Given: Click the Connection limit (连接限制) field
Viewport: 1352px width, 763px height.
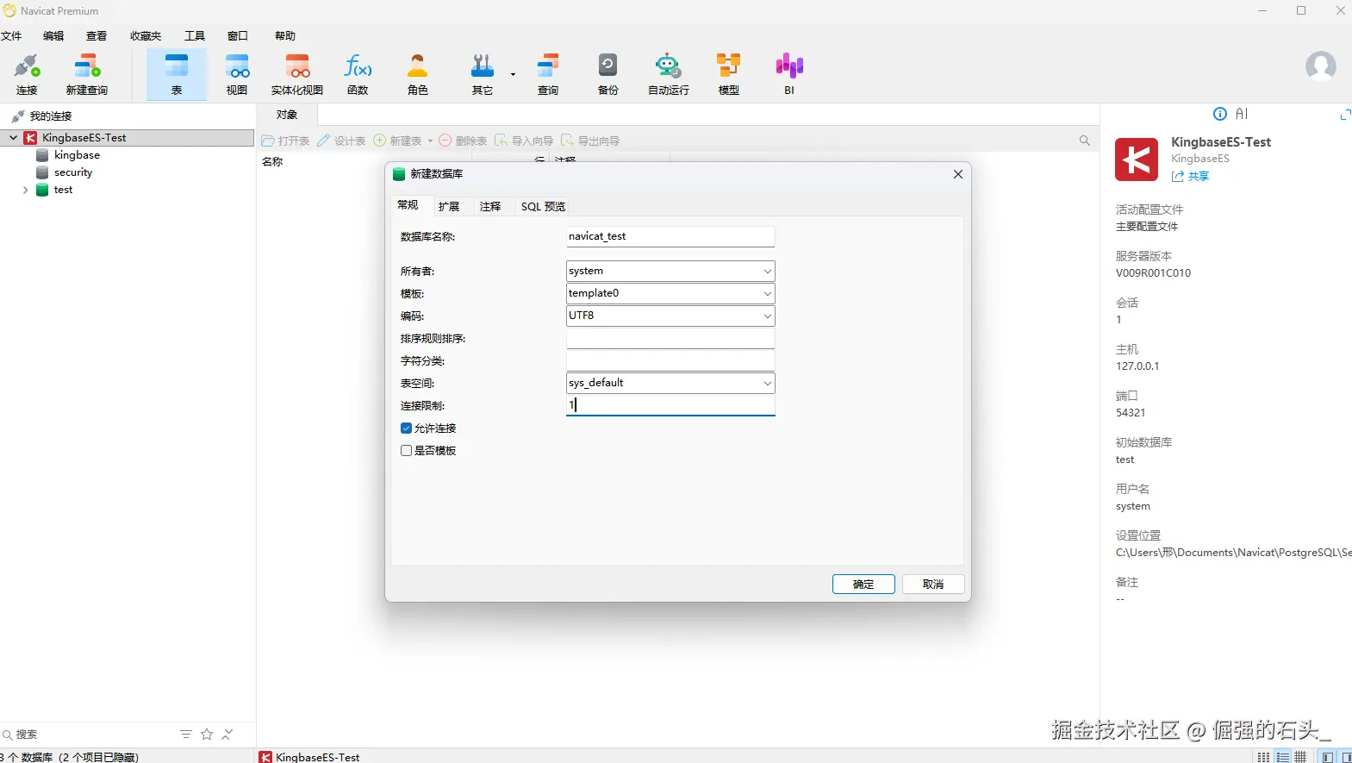Looking at the screenshot, I should (670, 405).
